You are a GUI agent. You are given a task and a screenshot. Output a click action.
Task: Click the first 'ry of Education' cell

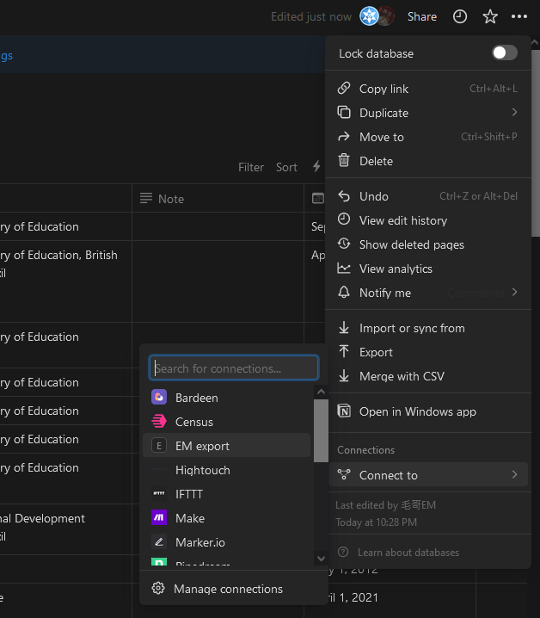click(65, 226)
